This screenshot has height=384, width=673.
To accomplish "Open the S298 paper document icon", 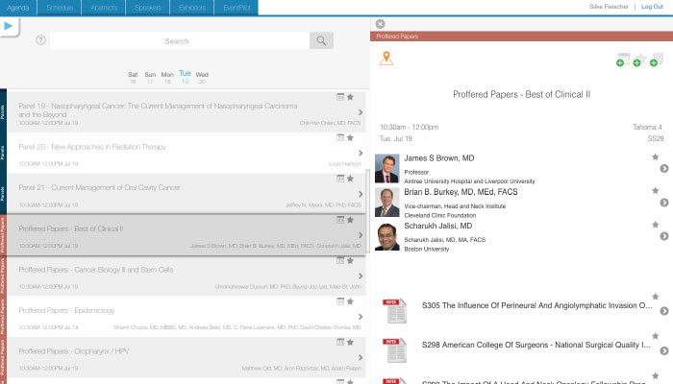I will (x=394, y=350).
